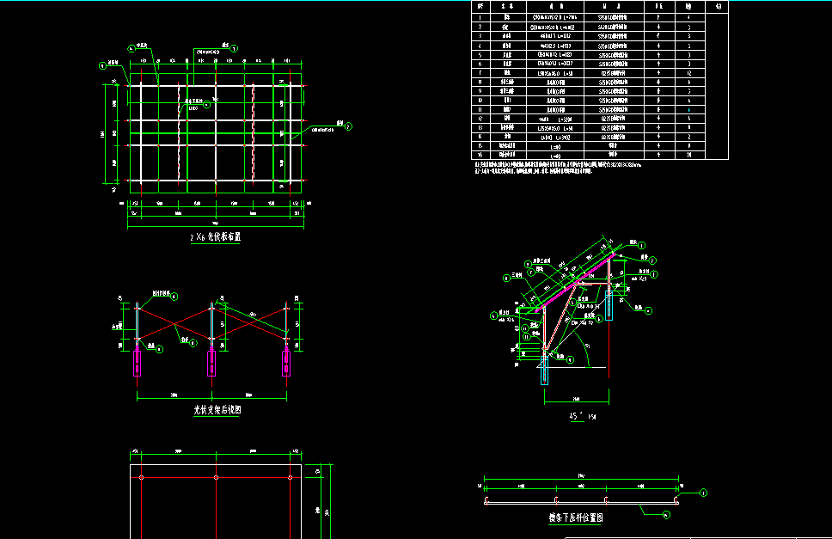Click the "光伏支架后视图" view title
The height and width of the screenshot is (539, 832).
pos(217,411)
